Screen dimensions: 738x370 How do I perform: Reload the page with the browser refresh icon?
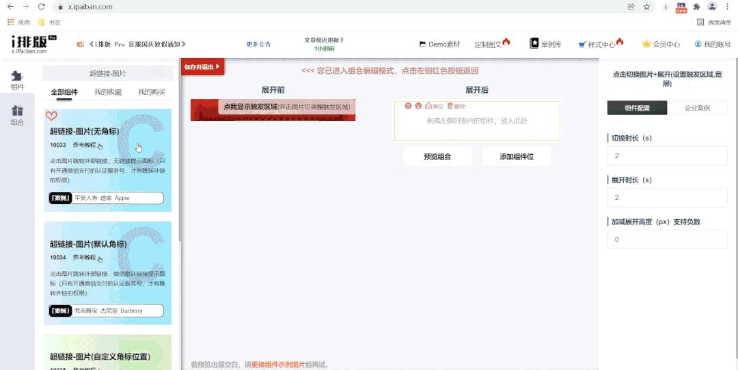point(42,7)
